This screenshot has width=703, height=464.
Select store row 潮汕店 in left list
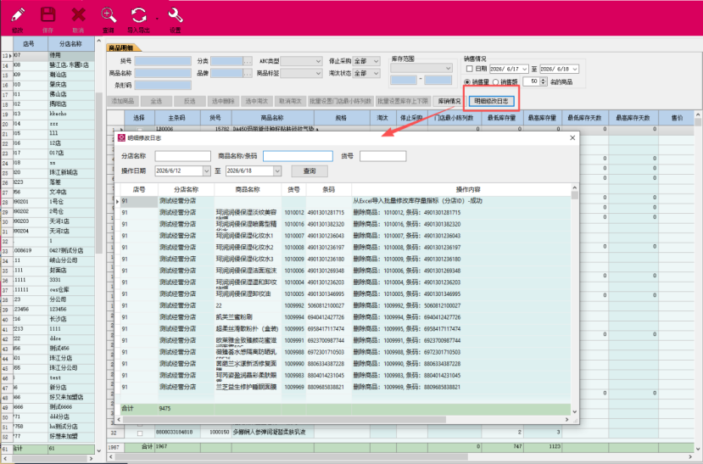pyautogui.click(x=53, y=75)
